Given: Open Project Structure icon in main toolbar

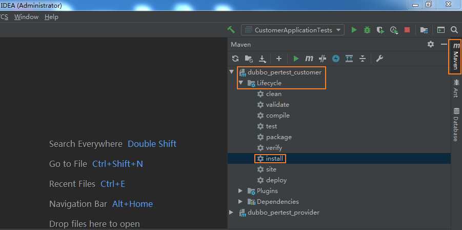Looking at the screenshot, I should click(x=424, y=30).
